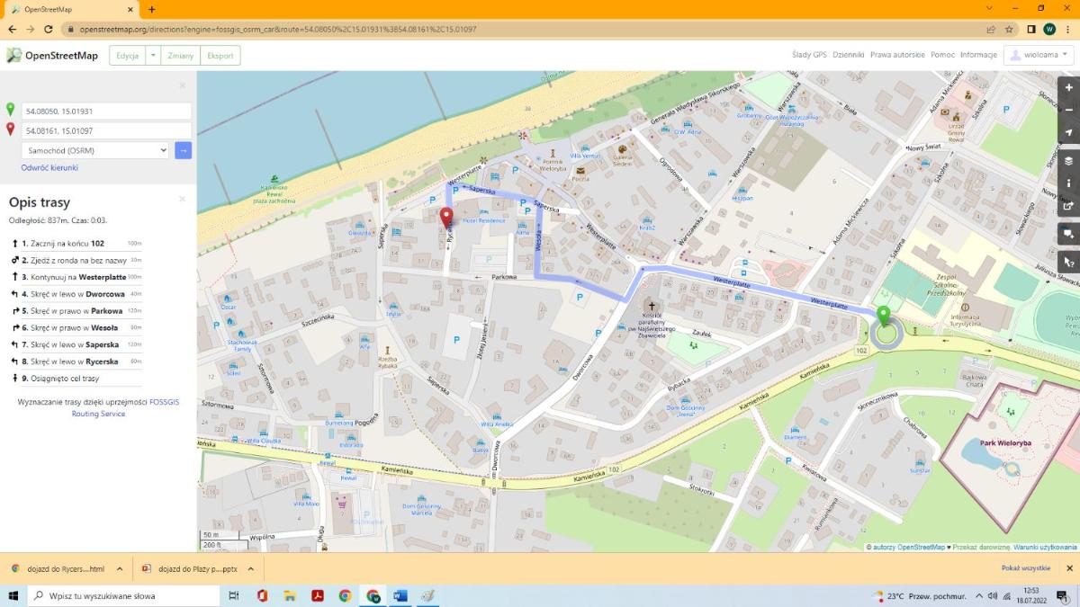Open the map key info icon
The height and width of the screenshot is (607, 1080).
[x=1068, y=183]
